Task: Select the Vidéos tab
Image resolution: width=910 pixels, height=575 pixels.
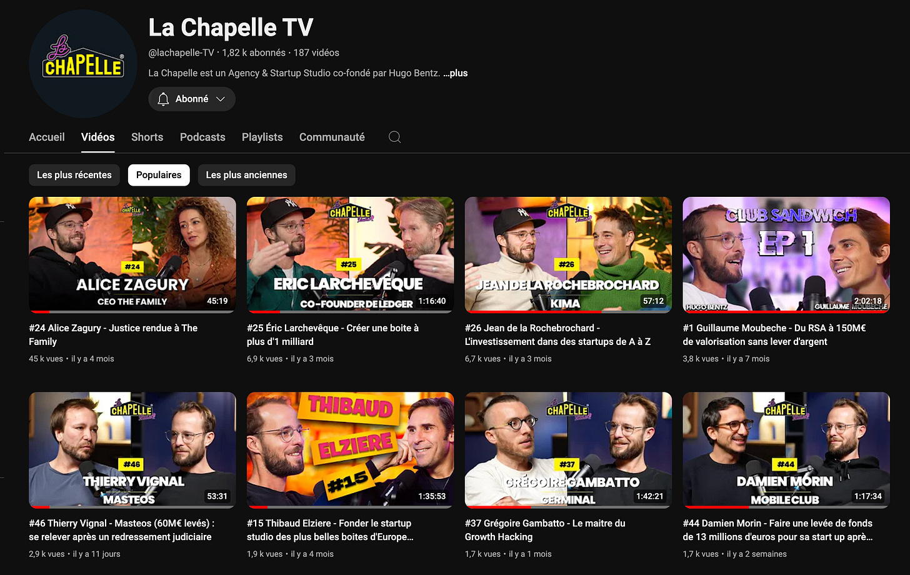Action: 98,137
